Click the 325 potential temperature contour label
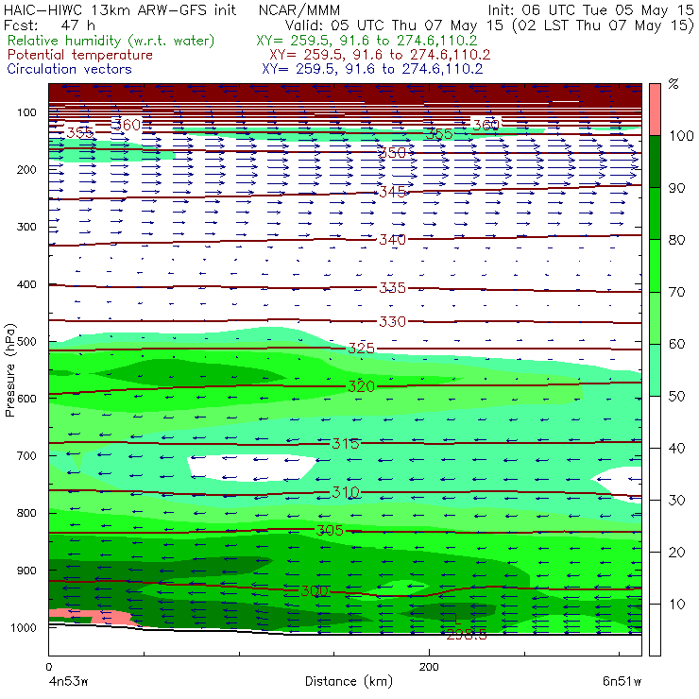This screenshot has height=699, width=699. pos(361,349)
